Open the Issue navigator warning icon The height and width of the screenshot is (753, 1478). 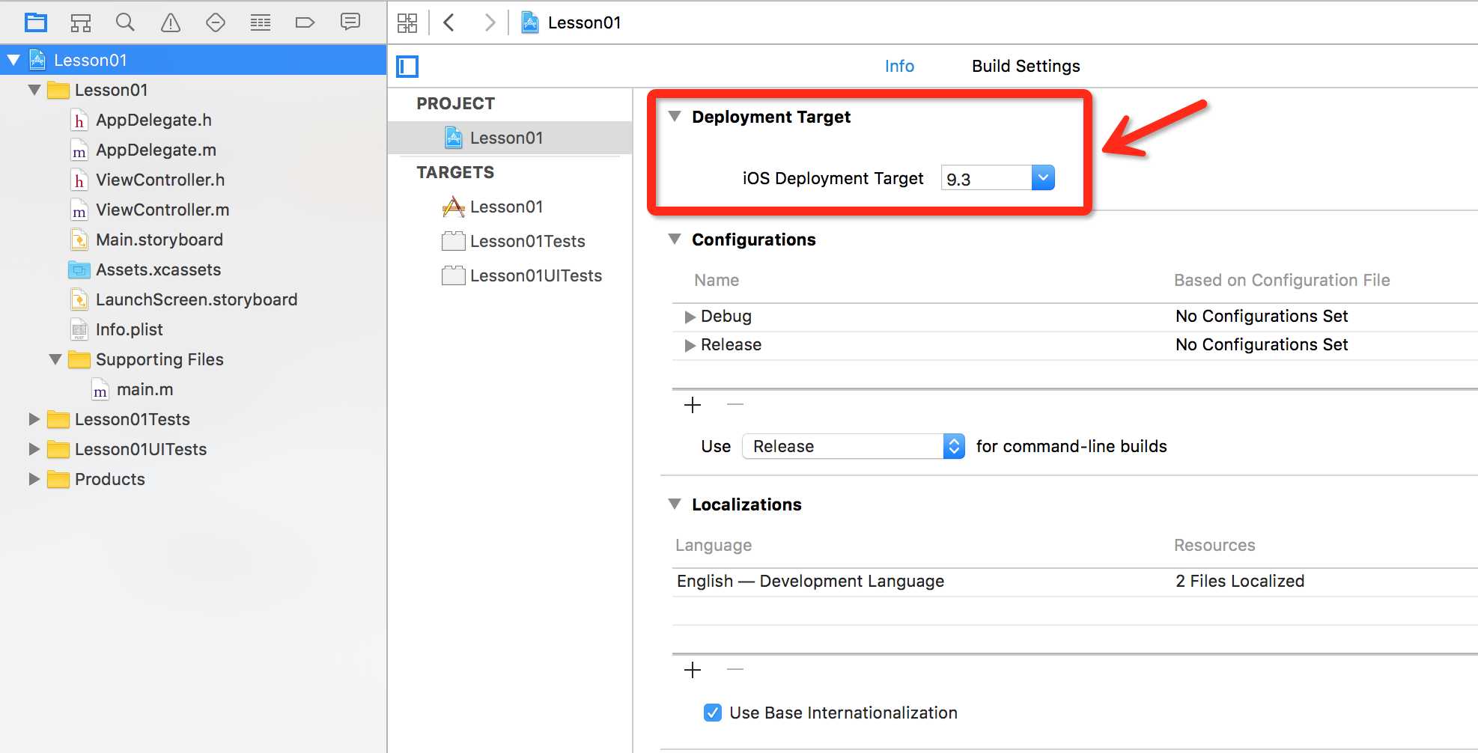(171, 22)
